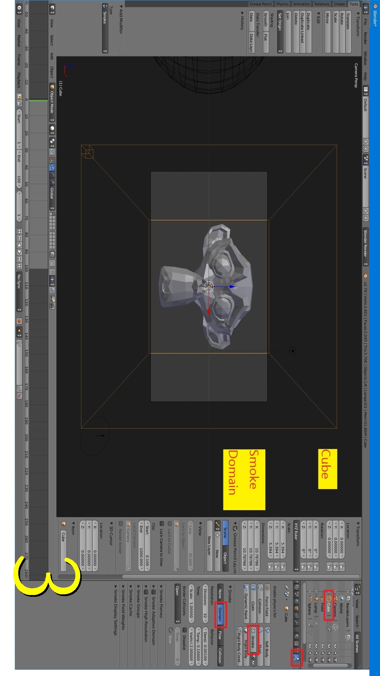Jump to last frame in timeline
This screenshot has height=676, width=380.
19,265
